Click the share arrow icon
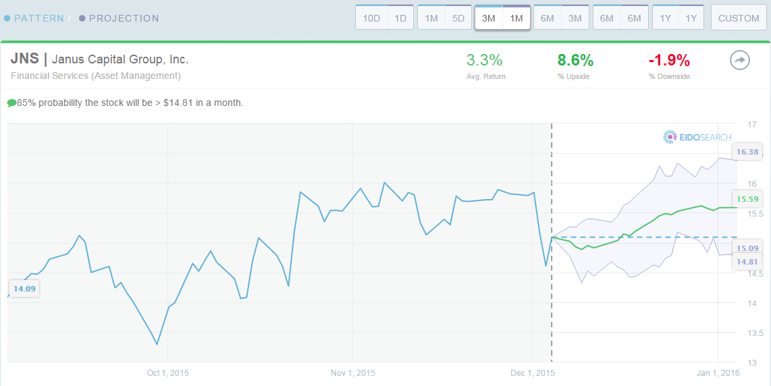 (x=739, y=61)
